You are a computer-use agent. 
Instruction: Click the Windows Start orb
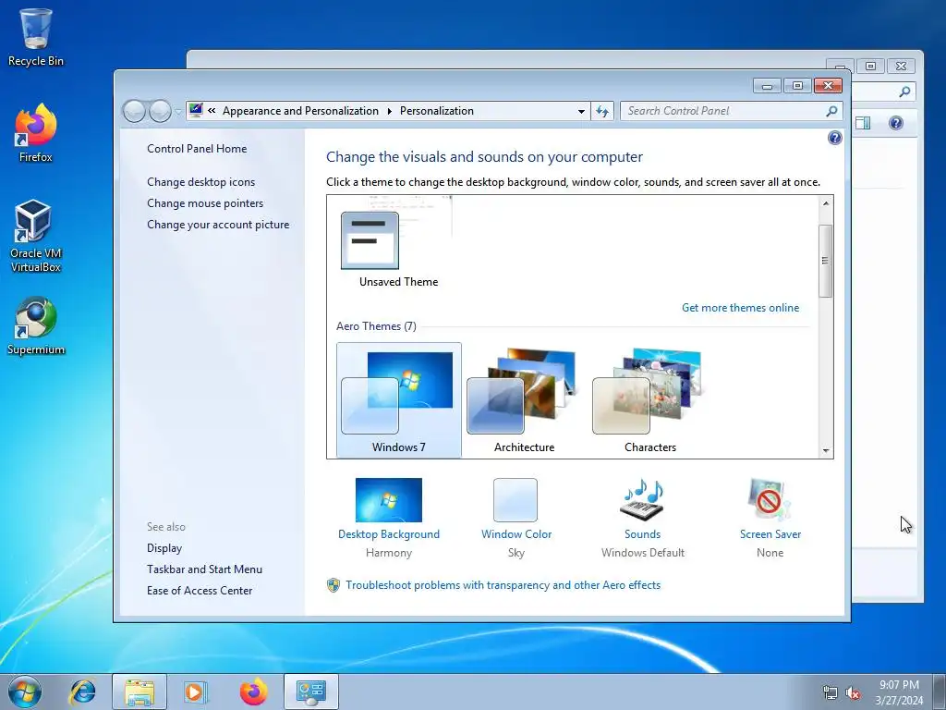[25, 692]
